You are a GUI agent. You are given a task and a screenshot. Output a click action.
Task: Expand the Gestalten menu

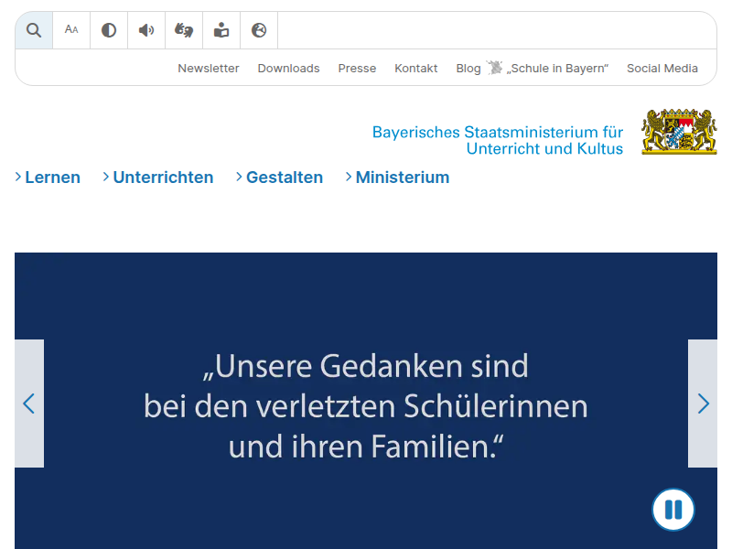(280, 178)
